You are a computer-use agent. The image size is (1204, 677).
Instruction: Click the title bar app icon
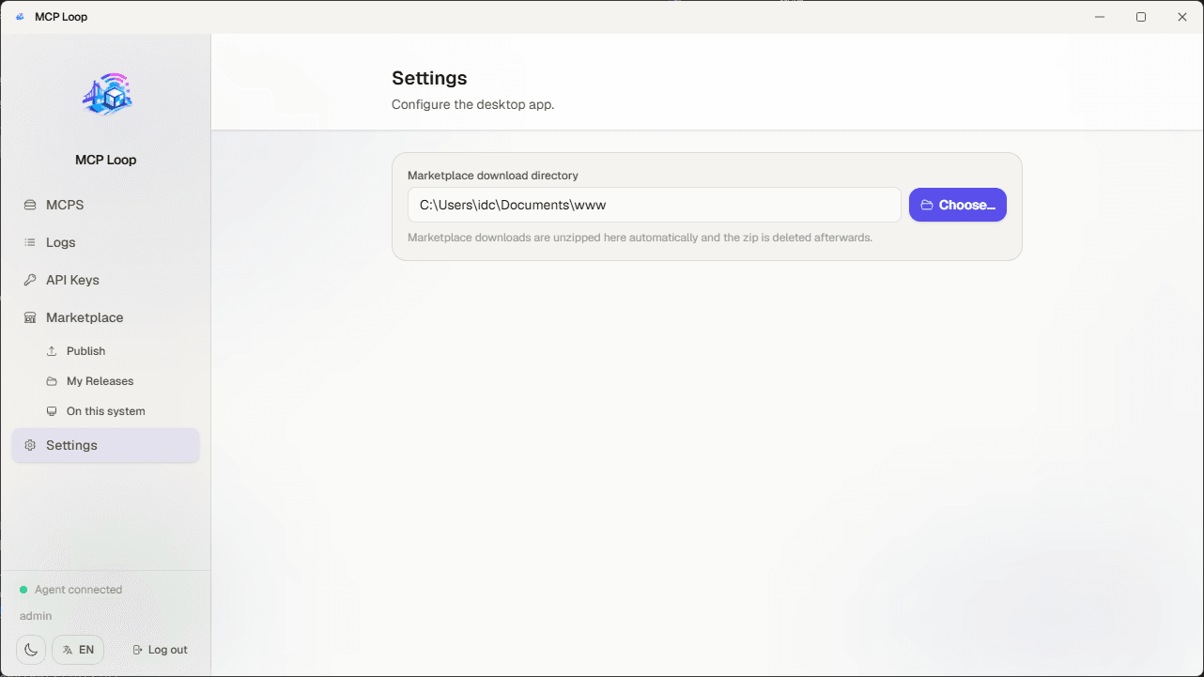(21, 17)
